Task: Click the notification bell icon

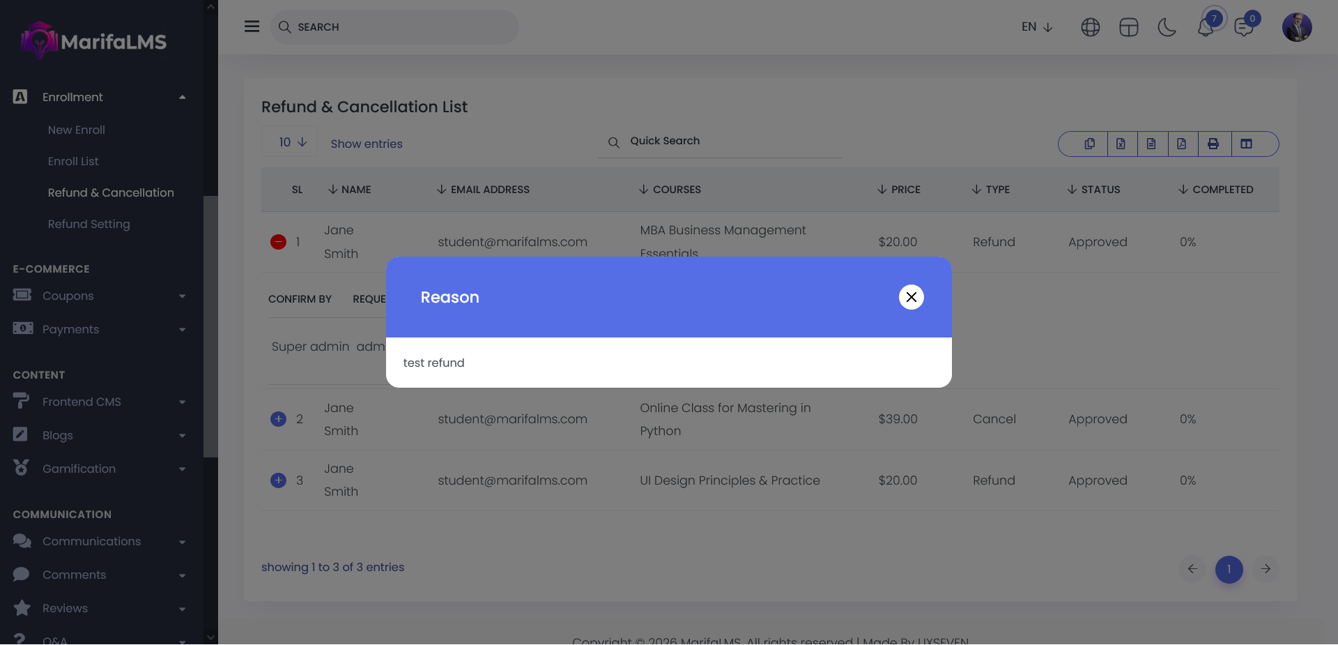Action: (x=1205, y=28)
